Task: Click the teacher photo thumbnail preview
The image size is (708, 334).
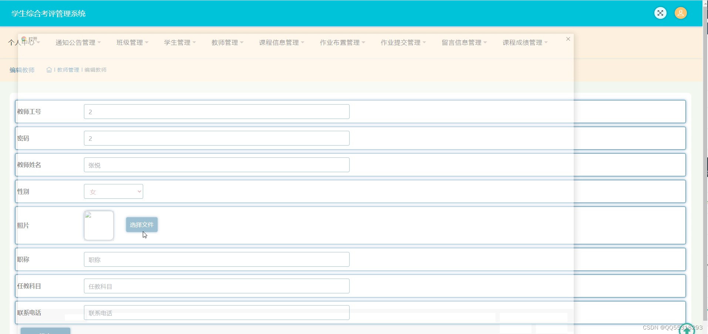Action: 99,225
